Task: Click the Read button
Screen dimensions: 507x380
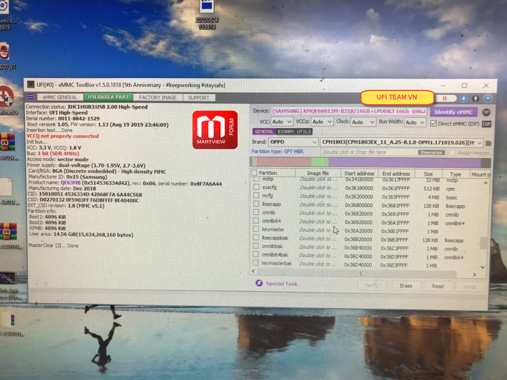Action: pyautogui.click(x=438, y=286)
